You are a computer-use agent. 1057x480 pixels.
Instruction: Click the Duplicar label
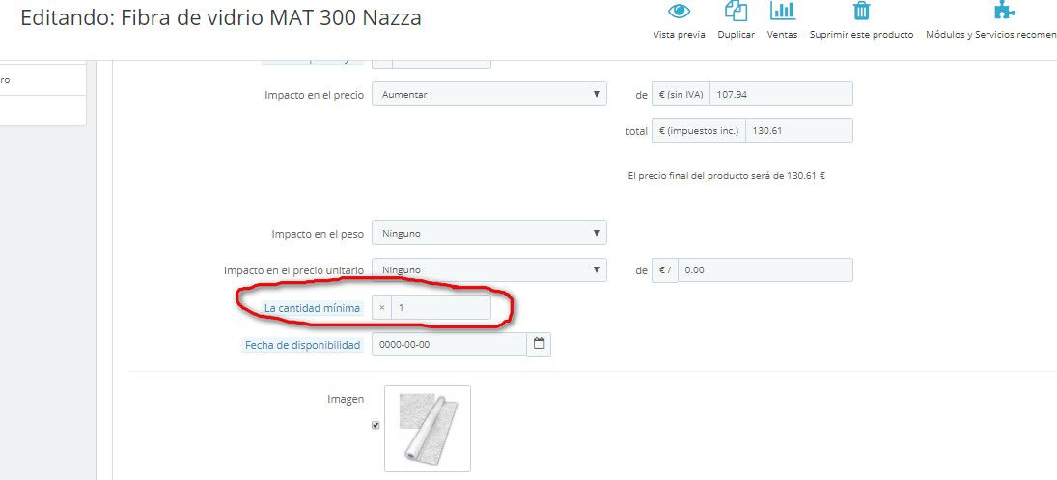737,35
